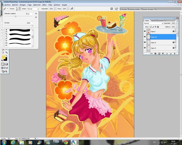
Task: Toggle lock image pixels brush icon
Action: (x=153, y=27)
